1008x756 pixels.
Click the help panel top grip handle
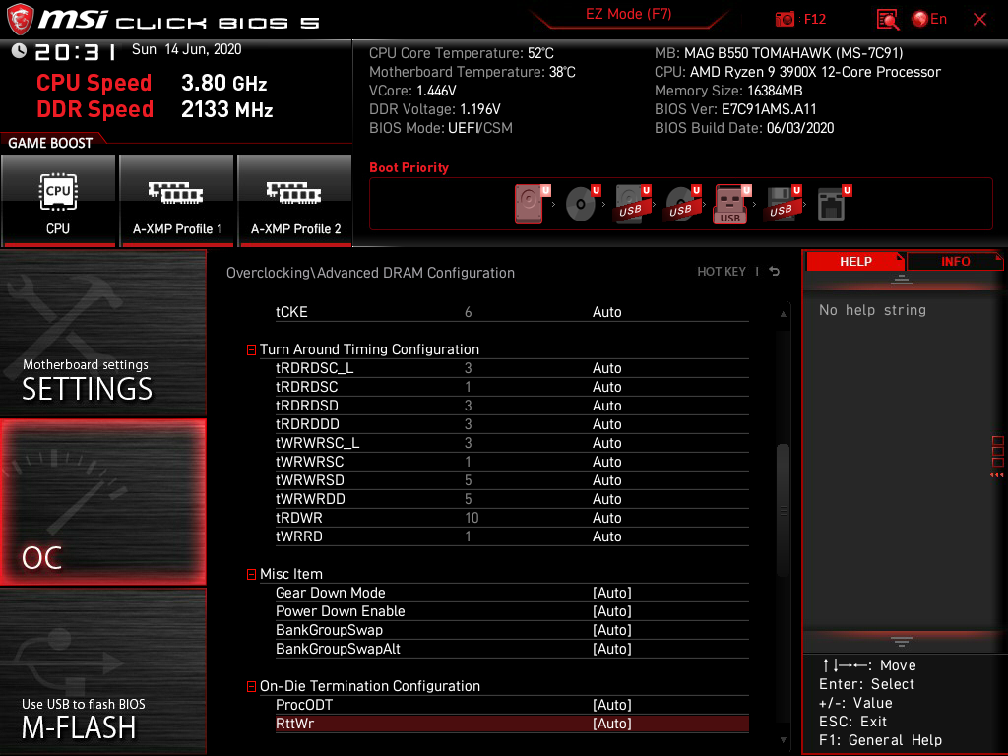pyautogui.click(x=902, y=280)
